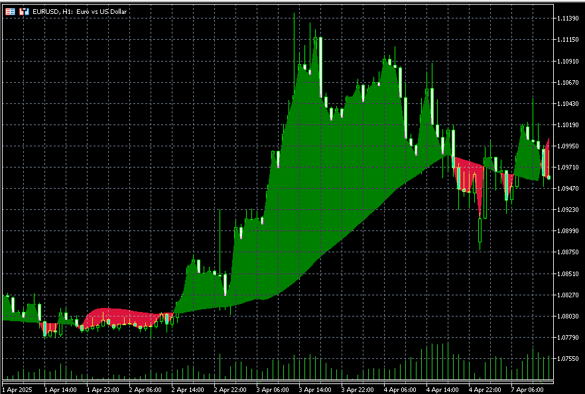Pick the '2 Apr 22:00' time marker

230,389
